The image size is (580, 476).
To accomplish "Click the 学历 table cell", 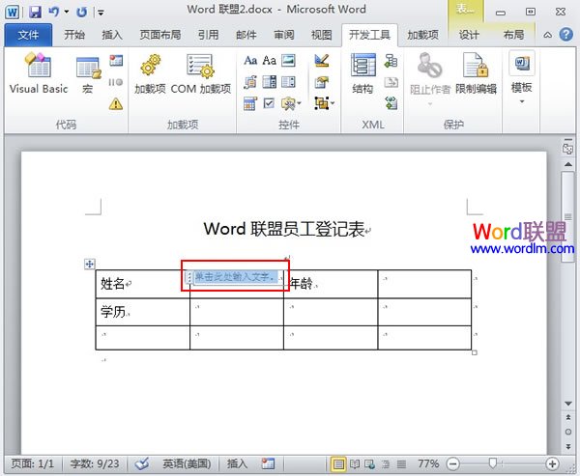I will [143, 312].
